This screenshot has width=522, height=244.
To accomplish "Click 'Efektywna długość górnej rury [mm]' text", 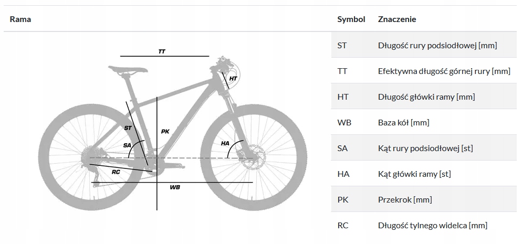I will [x=444, y=71].
